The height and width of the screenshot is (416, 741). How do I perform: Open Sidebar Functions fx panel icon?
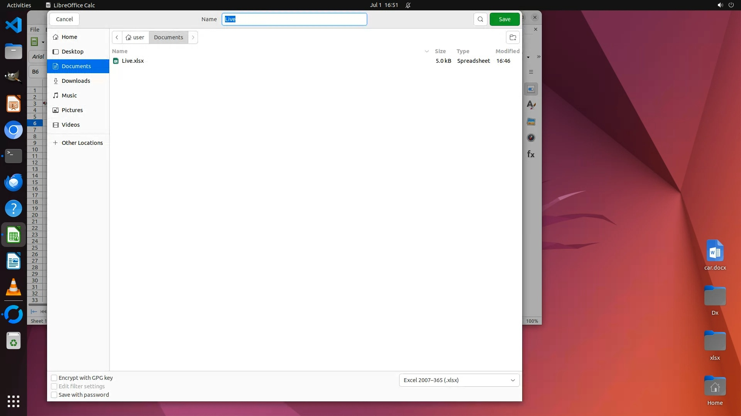pos(531,154)
